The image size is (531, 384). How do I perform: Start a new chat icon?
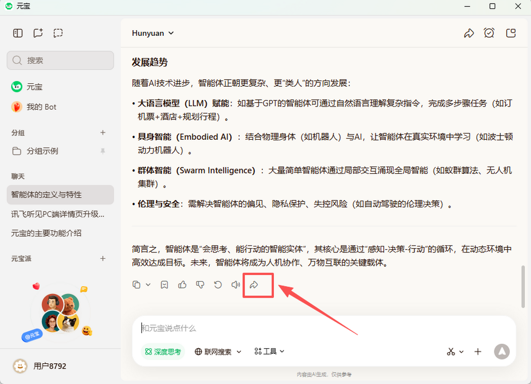pos(38,33)
